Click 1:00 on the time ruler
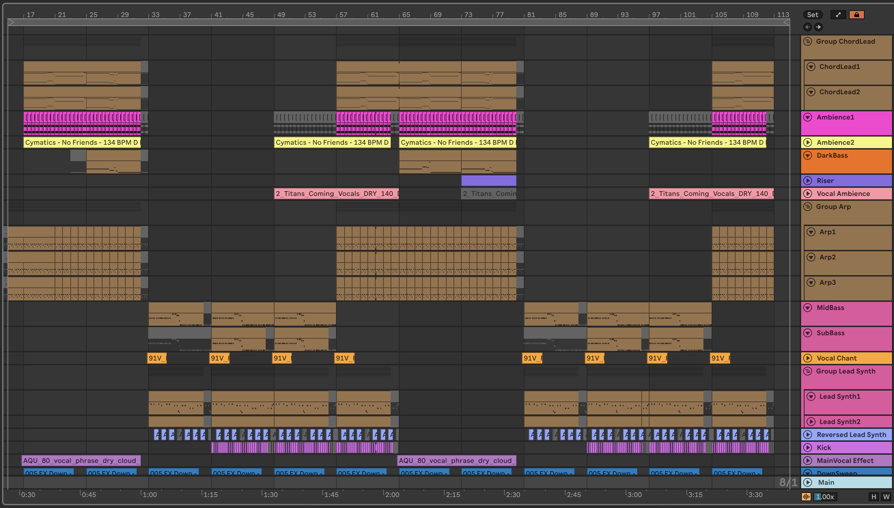The height and width of the screenshot is (508, 894). click(149, 495)
